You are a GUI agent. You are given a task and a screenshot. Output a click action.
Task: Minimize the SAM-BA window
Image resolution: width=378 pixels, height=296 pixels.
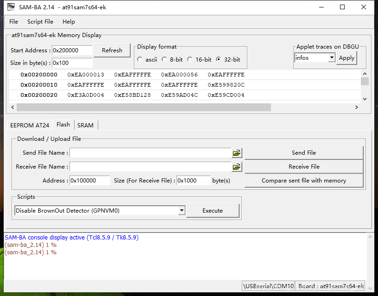(x=321, y=7)
